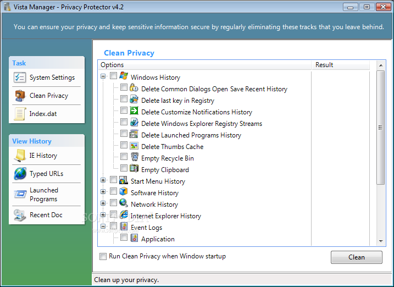The width and height of the screenshot is (394, 287).
Task: Check the Empty Recycle Bin checkbox
Action: pos(124,157)
